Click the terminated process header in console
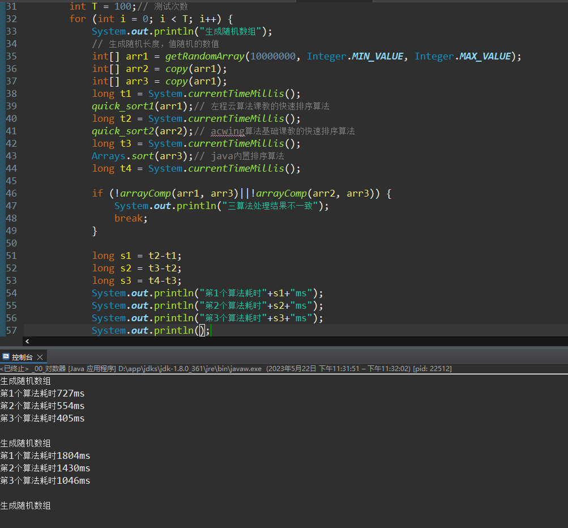The width and height of the screenshot is (568, 528). click(225, 368)
